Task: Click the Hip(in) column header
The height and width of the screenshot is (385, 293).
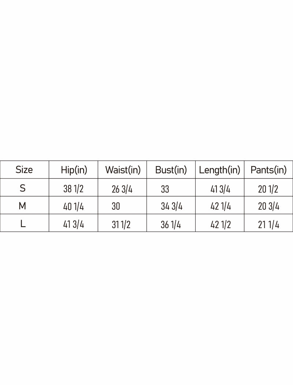Action: coord(74,170)
